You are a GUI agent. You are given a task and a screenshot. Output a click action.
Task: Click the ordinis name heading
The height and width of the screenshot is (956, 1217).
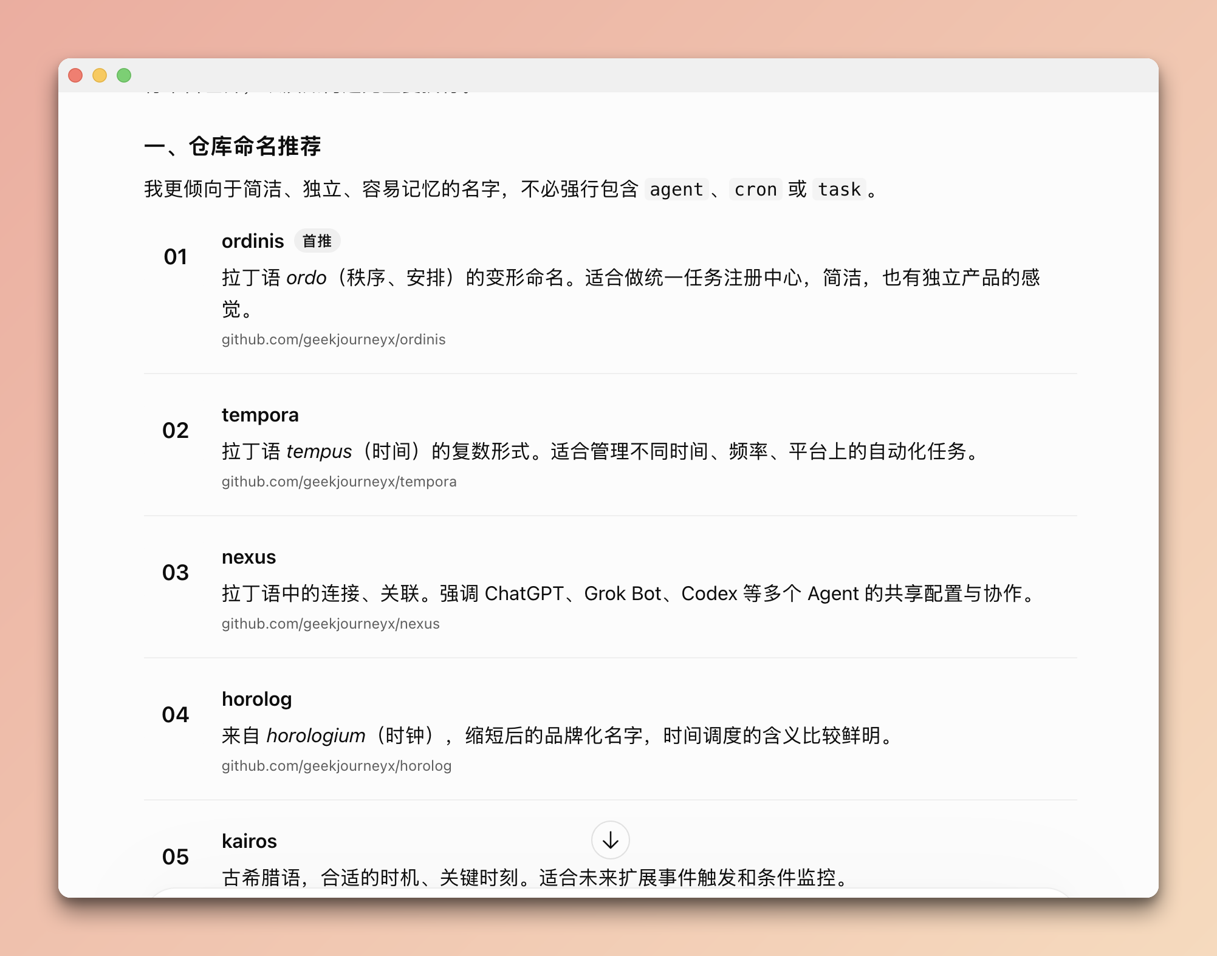[x=253, y=241]
